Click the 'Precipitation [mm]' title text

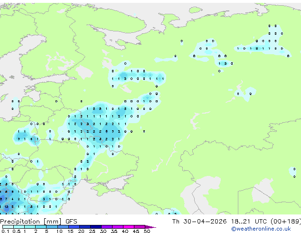pos(31,222)
